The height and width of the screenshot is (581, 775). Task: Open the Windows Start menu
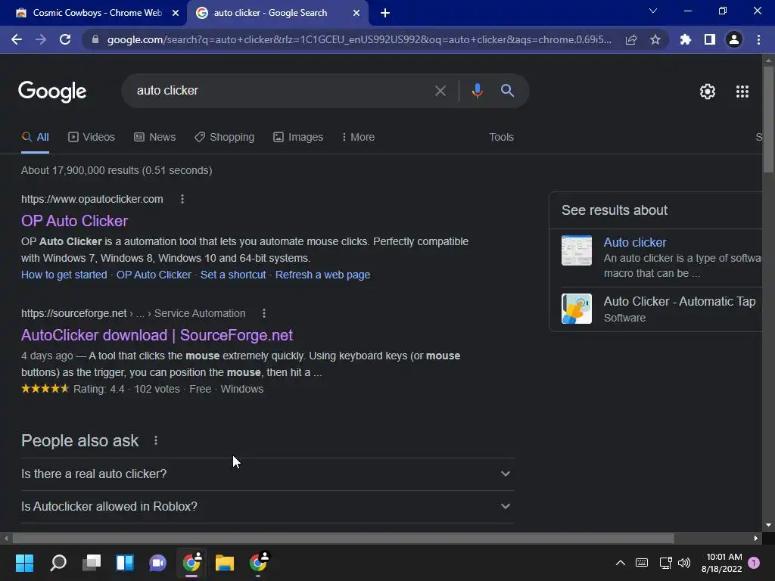tap(24, 563)
